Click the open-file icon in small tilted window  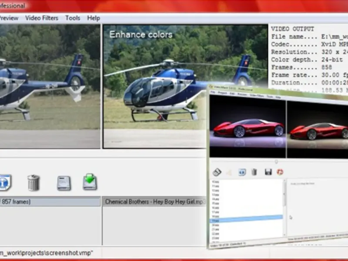[217, 172]
